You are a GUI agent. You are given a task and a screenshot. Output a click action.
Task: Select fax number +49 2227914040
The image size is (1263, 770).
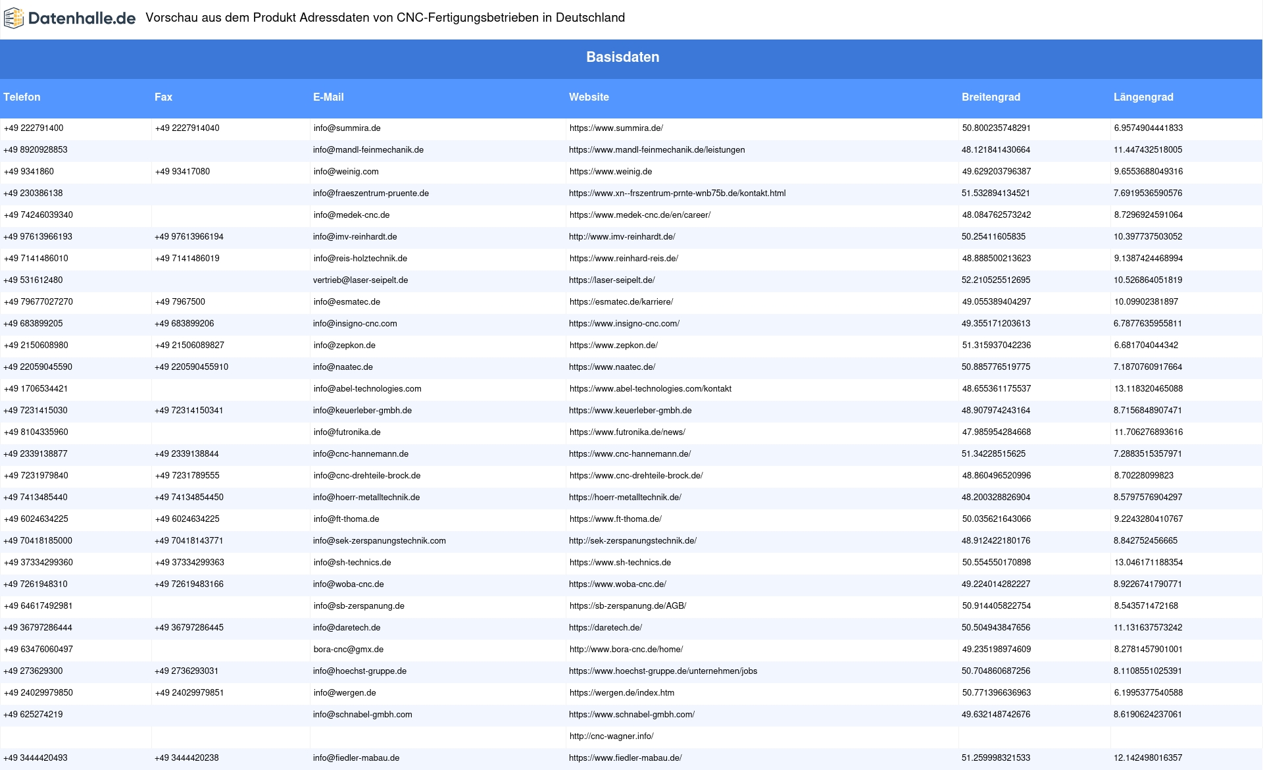click(187, 128)
